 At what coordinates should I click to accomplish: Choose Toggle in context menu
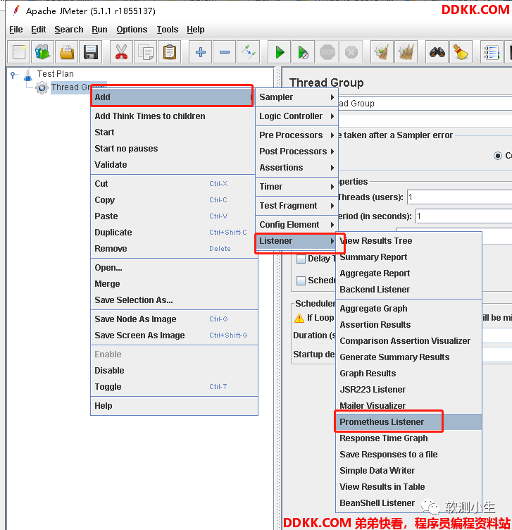[x=174, y=387]
